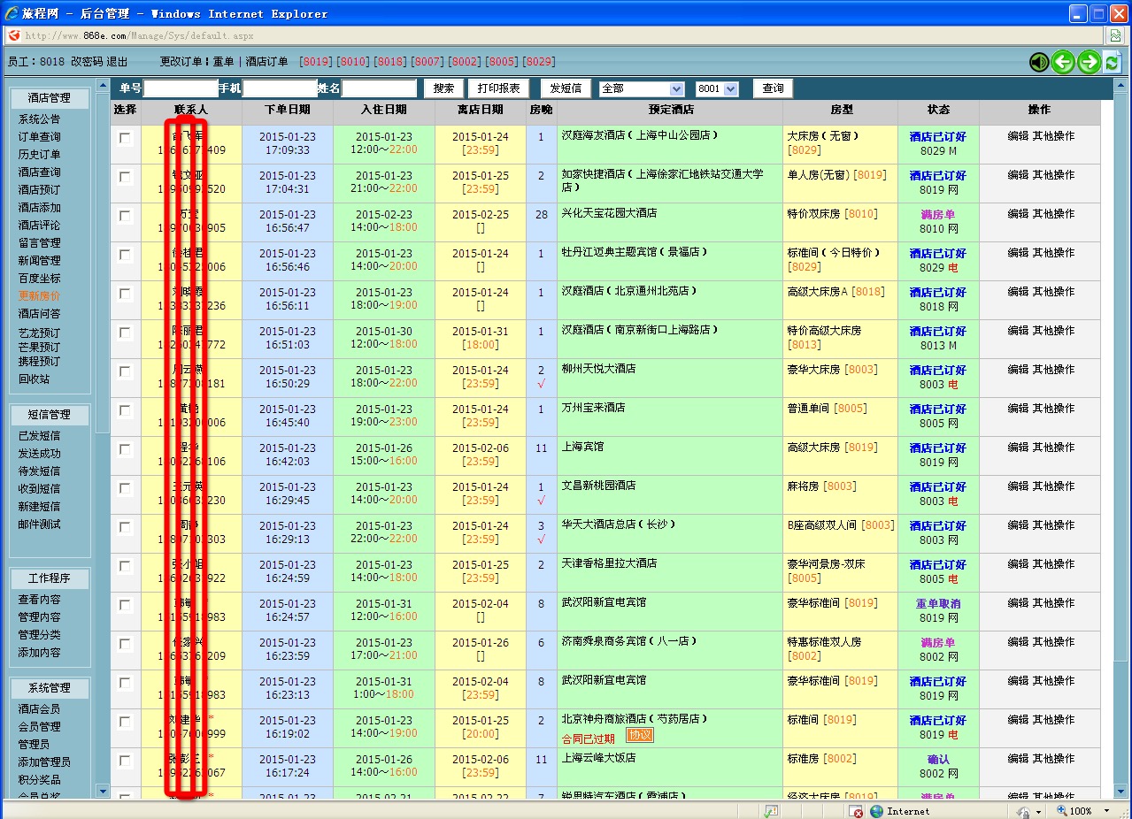Viewport: 1132px width, 819px height.
Task: Select checkbox of 兴化天宝花园大酒店 row
Action: [126, 217]
